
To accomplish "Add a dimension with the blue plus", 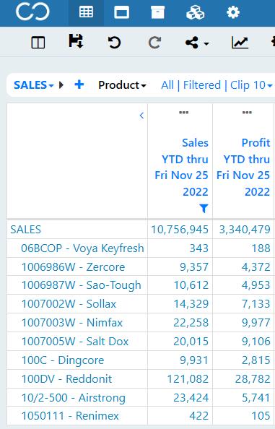I will click(79, 84).
